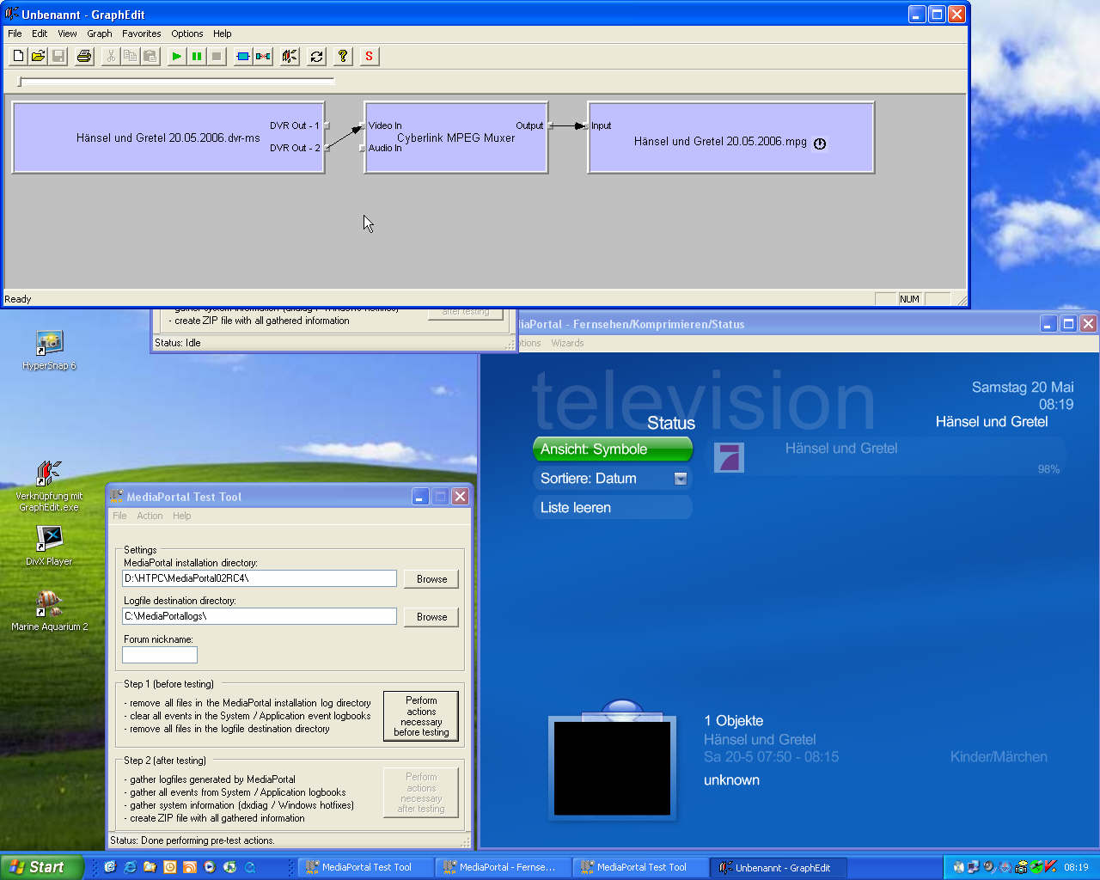Switch to Unbenannt - GraphEdit taskbar button
The width and height of the screenshot is (1100, 880).
pyautogui.click(x=779, y=867)
